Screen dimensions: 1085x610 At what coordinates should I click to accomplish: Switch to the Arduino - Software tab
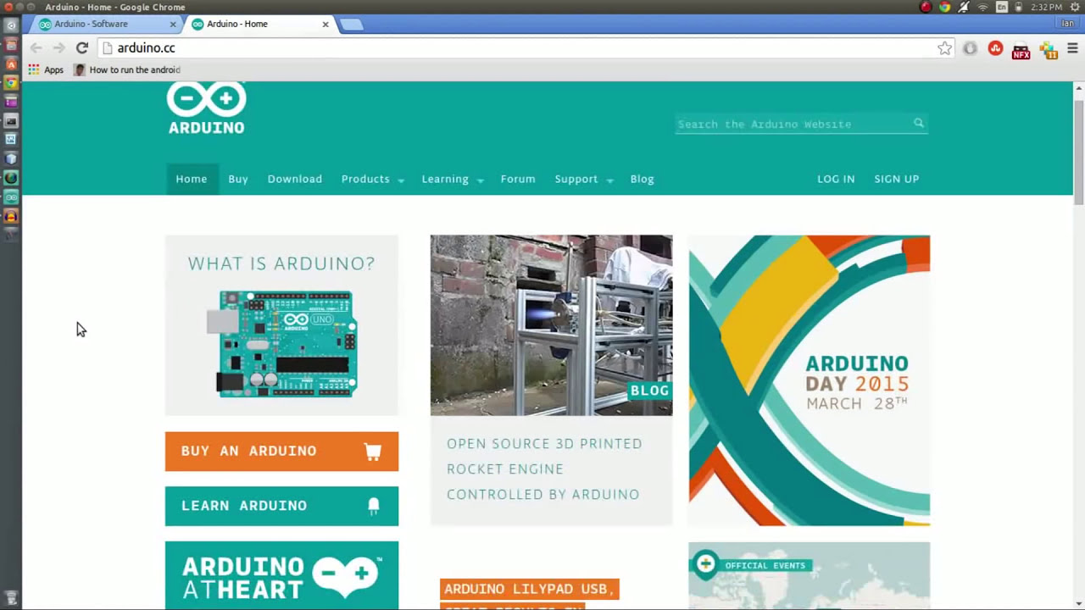[106, 24]
